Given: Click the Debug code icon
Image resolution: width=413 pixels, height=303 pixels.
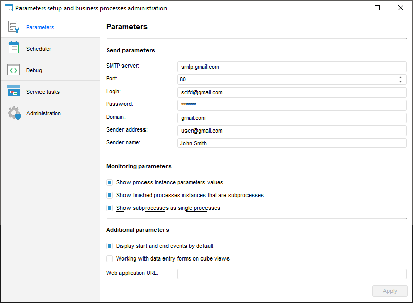Looking at the screenshot, I should [x=14, y=70].
